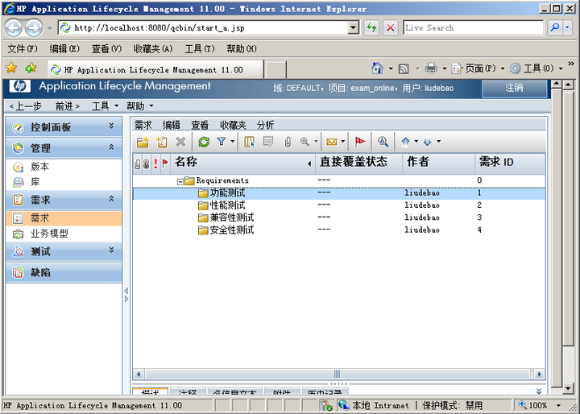The height and width of the screenshot is (414, 580).
Task: Open the filter dropdown arrow beside funnel
Action: coord(232,141)
